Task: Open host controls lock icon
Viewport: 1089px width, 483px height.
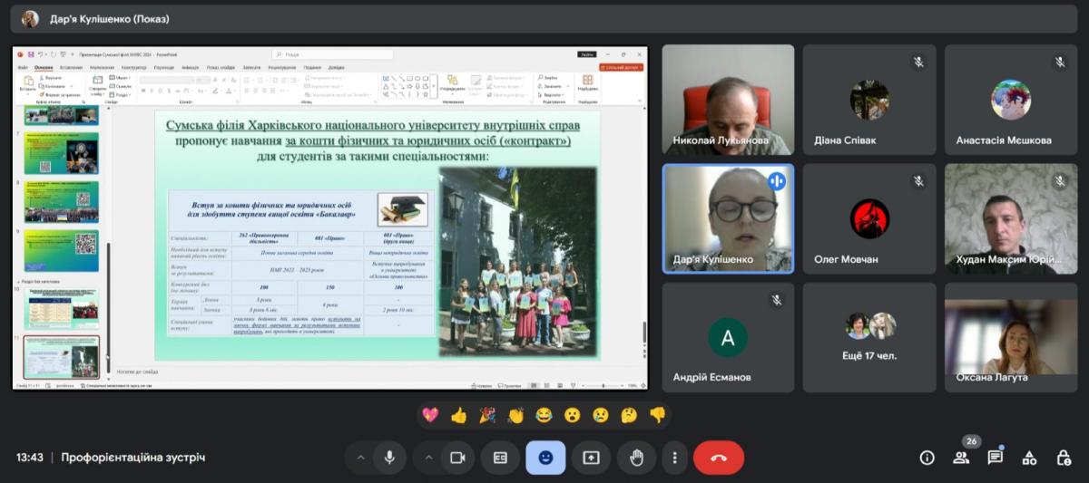Action: click(x=1063, y=458)
